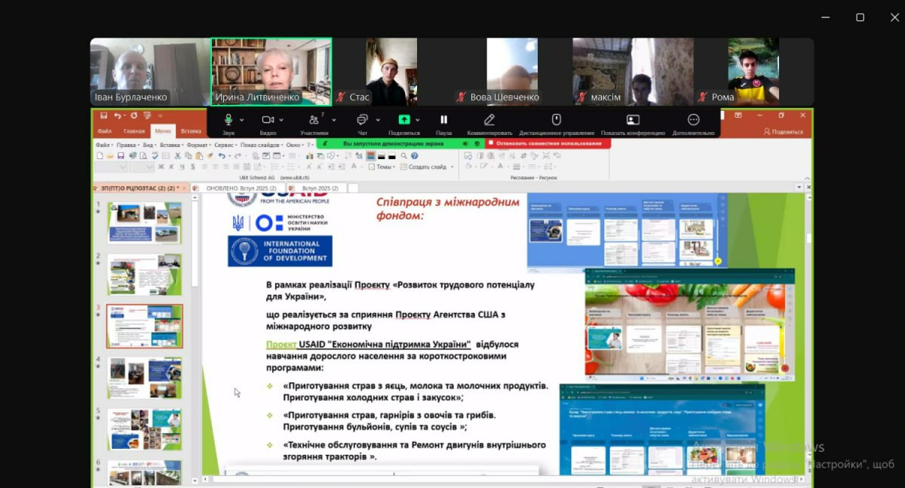Click Дистанционное управление remote control icon

(557, 120)
